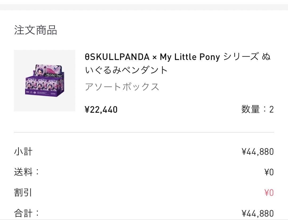Select the 割引 discount label
Screen dimensions: 288x220
[x=23, y=193]
